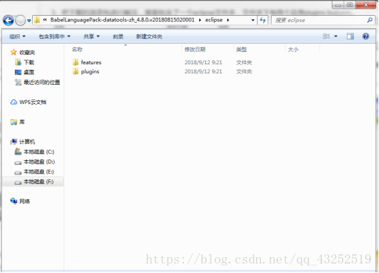Toggle the preview pane
Viewport: 379px width, 273px height.
[350, 36]
